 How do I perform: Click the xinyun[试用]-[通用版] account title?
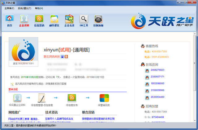(x=67, y=50)
